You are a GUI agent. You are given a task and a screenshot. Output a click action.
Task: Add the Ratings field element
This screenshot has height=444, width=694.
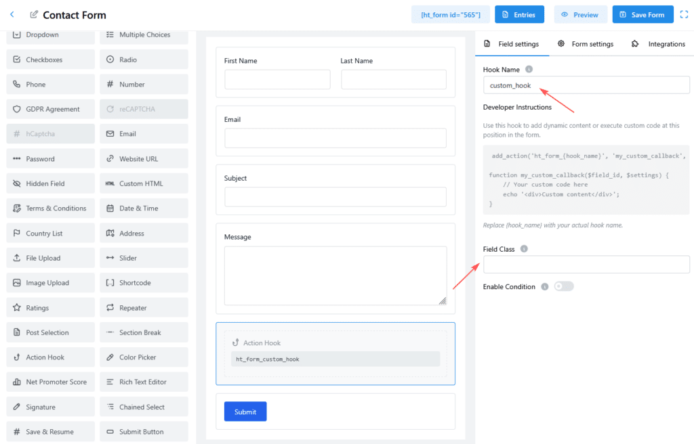(51, 308)
